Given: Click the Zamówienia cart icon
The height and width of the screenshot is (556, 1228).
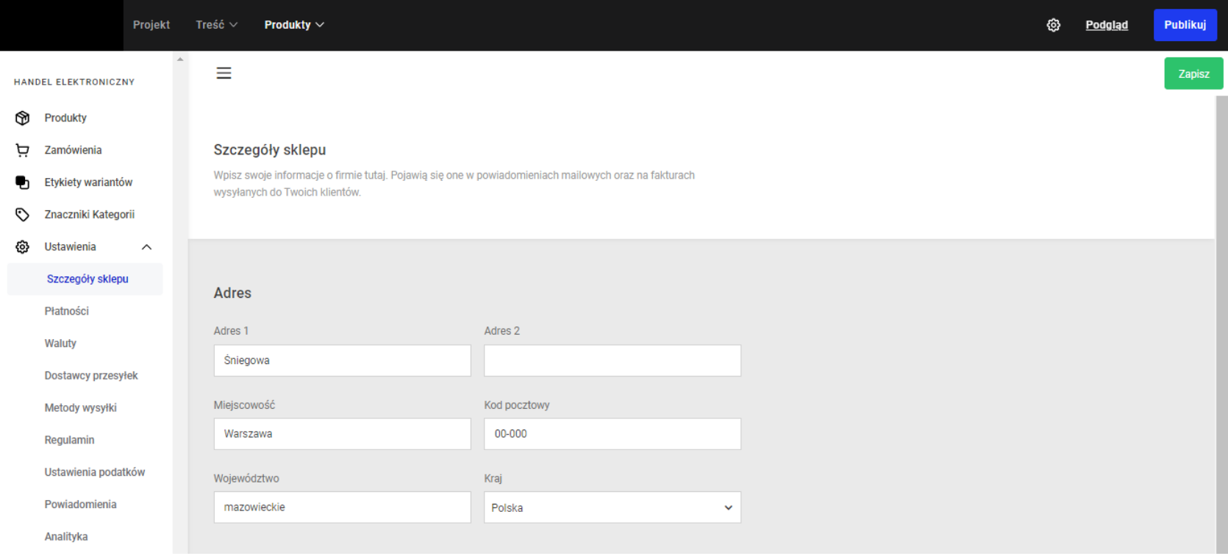Looking at the screenshot, I should pyautogui.click(x=23, y=150).
